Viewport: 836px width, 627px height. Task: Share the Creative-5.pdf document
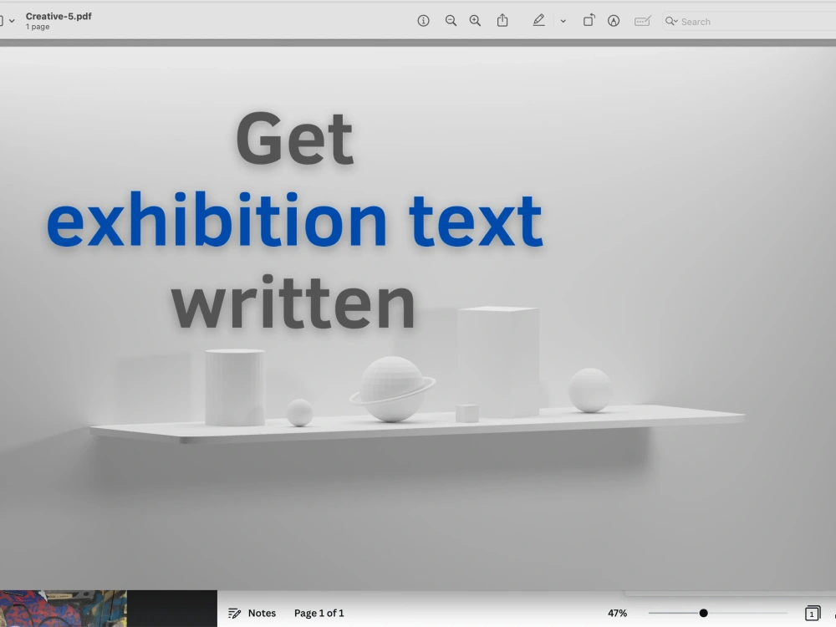502,21
